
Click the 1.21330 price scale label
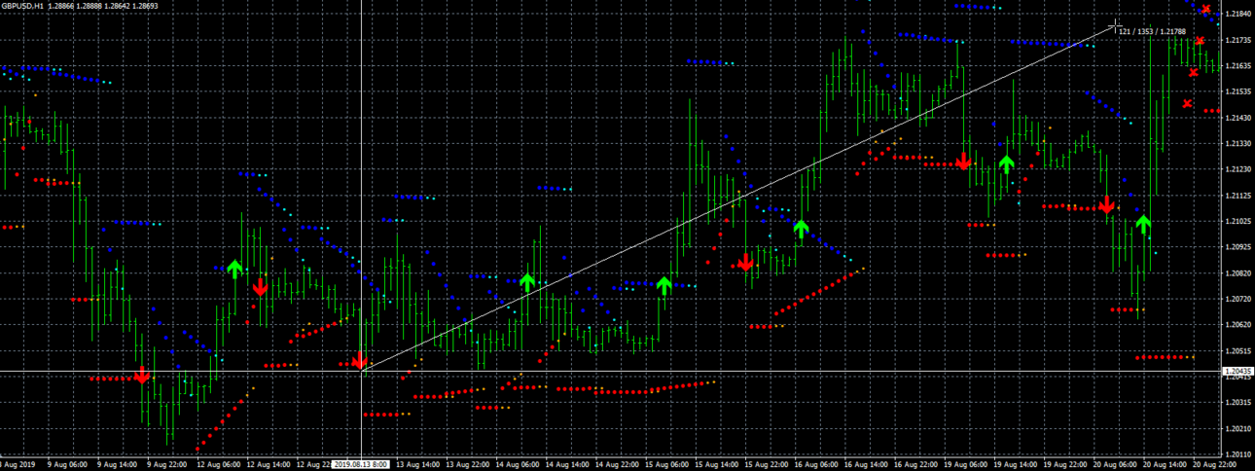tap(1238, 143)
